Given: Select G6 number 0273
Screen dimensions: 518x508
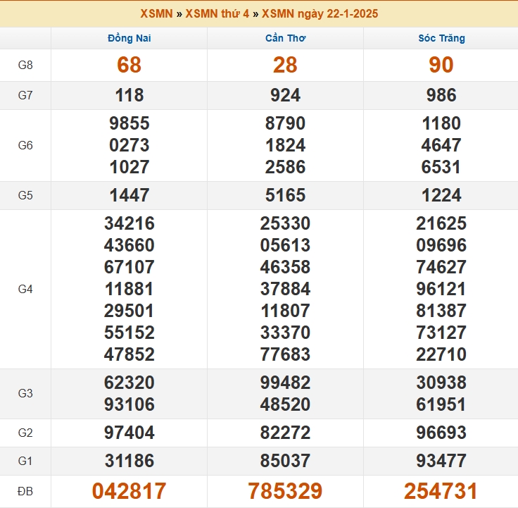Looking at the screenshot, I should click(x=129, y=145).
